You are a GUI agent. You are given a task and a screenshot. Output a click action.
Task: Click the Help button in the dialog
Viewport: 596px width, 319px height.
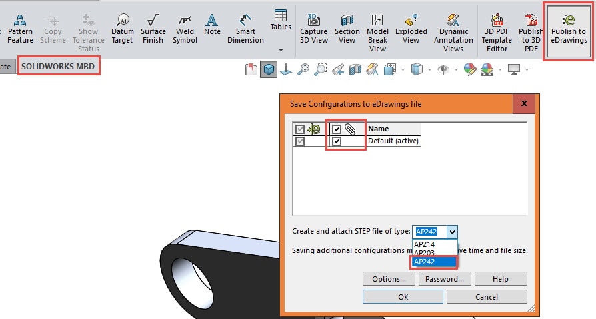point(501,279)
